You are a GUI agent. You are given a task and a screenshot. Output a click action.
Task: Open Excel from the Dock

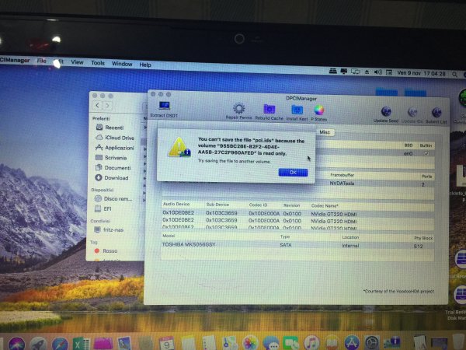tap(81, 344)
